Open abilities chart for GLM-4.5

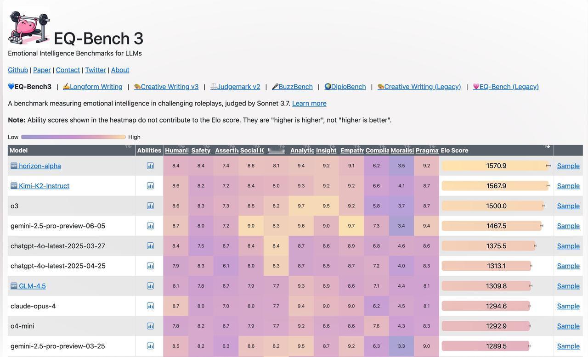[x=150, y=286]
